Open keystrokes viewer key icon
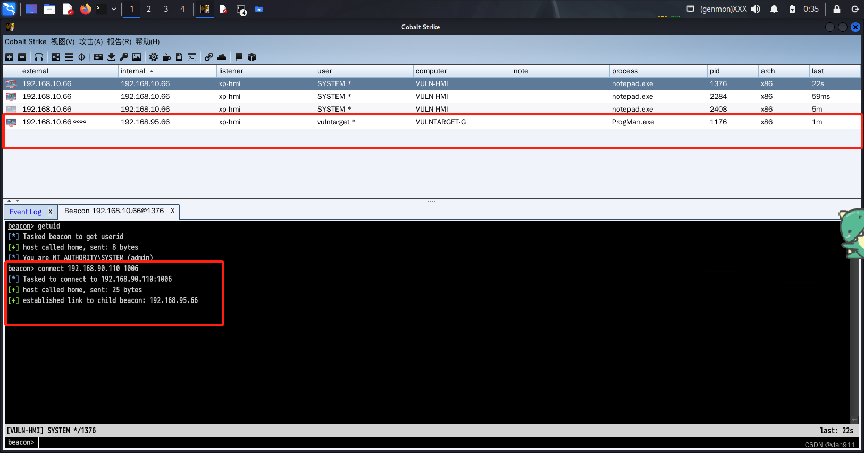 tap(124, 57)
